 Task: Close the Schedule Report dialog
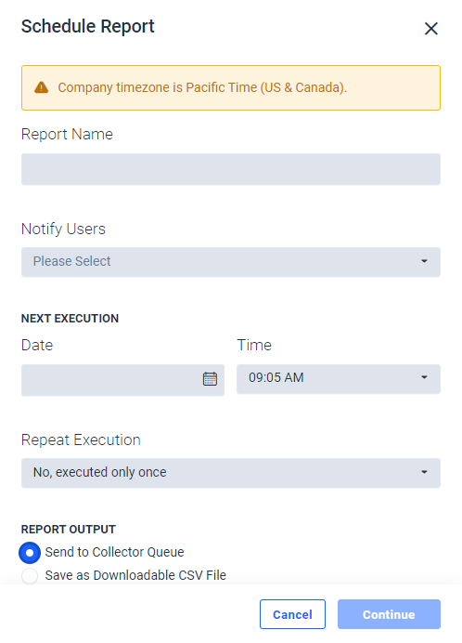click(430, 29)
